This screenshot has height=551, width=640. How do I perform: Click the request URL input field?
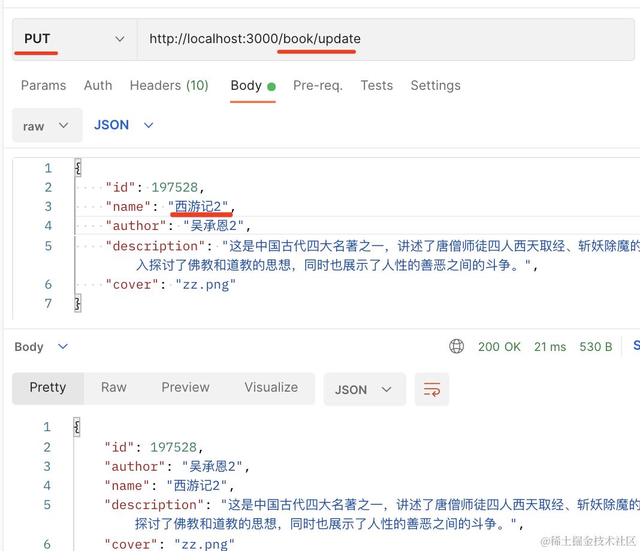(x=384, y=39)
